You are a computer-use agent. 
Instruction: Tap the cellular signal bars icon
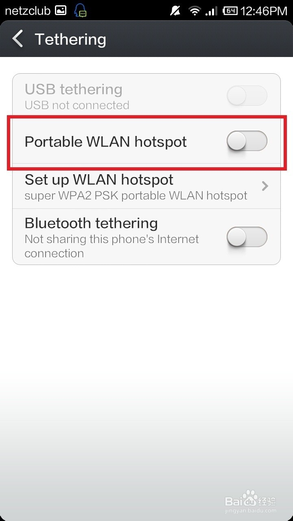click(x=211, y=11)
